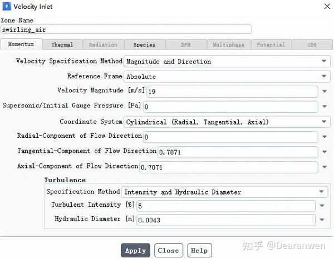Viewport: 334px width, 259px height.
Task: Click arrow beside Gauge Pressure field
Action: point(325,106)
